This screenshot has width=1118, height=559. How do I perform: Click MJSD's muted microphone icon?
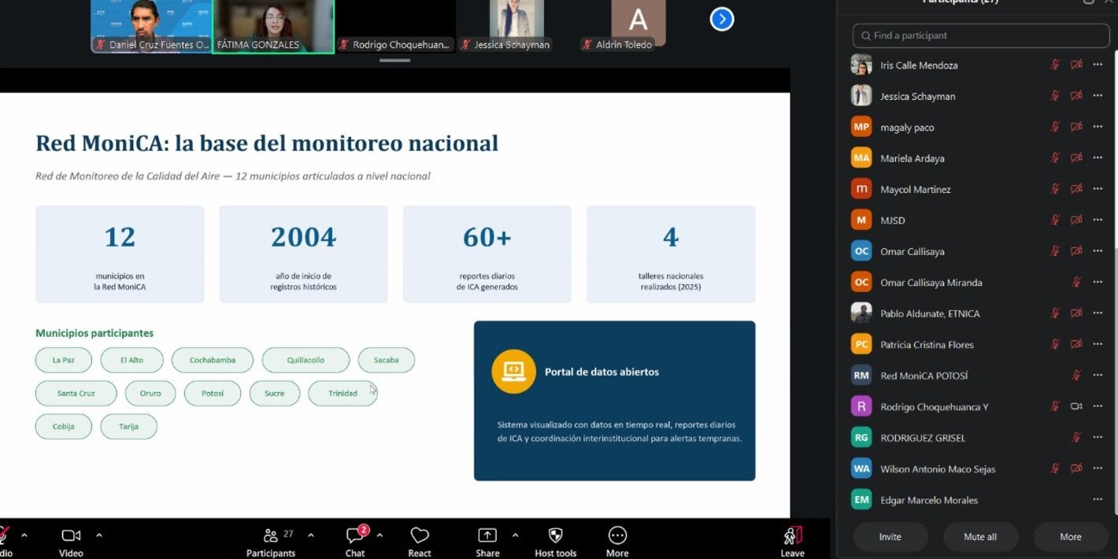[1055, 220]
